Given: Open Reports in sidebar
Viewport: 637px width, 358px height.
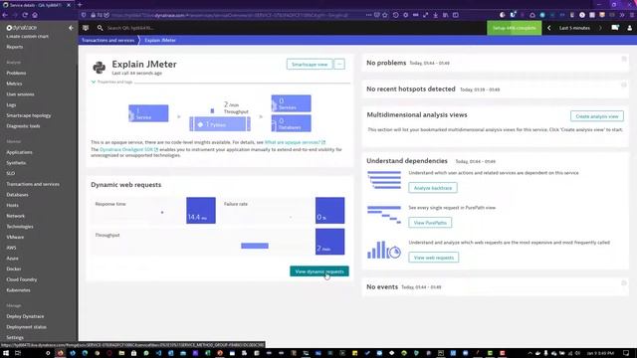Looking at the screenshot, I should pos(15,47).
